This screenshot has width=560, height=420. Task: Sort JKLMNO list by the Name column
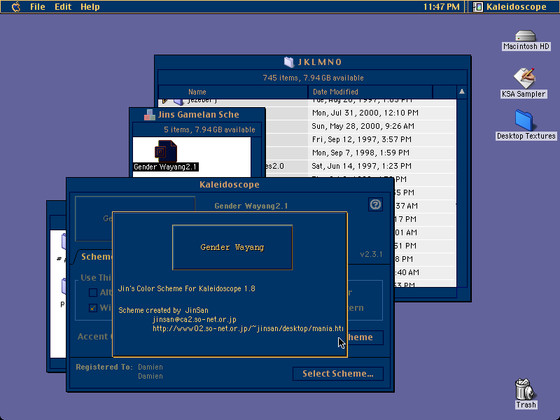(233, 92)
